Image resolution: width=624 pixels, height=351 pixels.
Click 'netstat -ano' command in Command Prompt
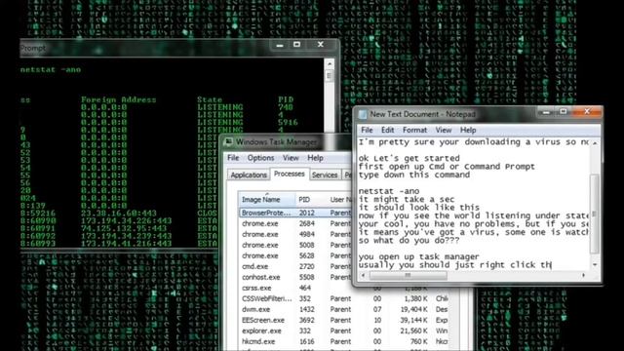51,70
